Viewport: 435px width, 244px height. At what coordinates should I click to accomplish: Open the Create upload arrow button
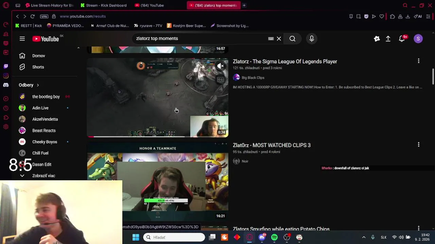point(388,39)
